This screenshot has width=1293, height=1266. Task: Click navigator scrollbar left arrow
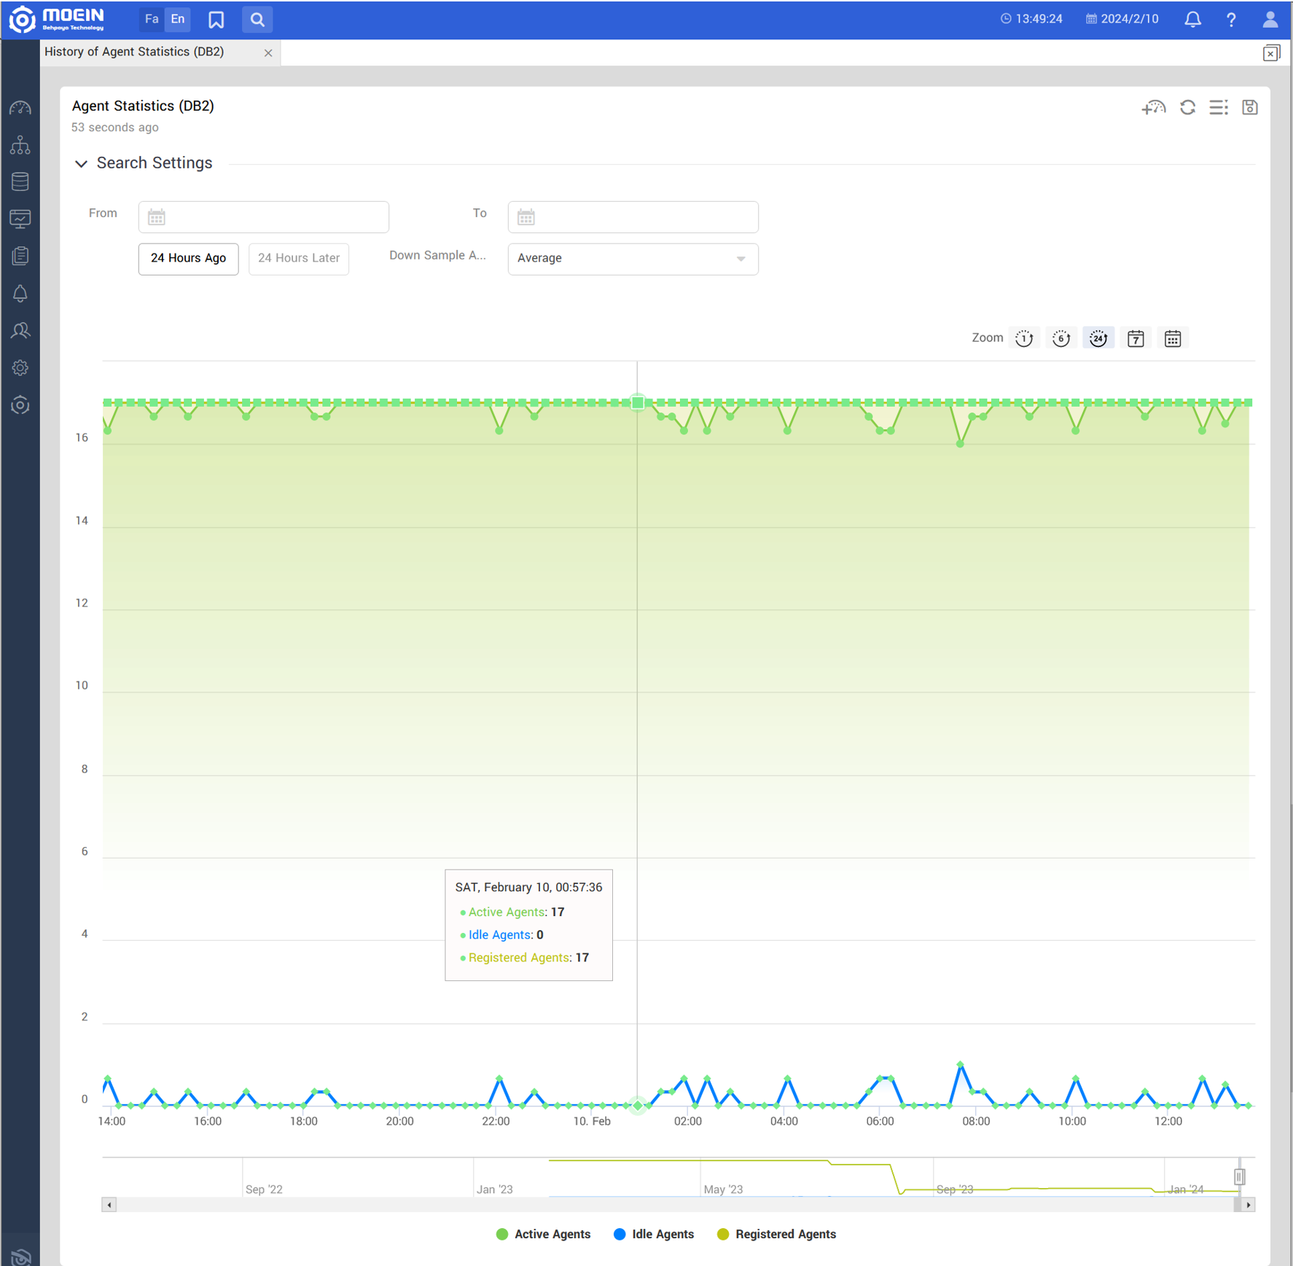pos(109,1205)
